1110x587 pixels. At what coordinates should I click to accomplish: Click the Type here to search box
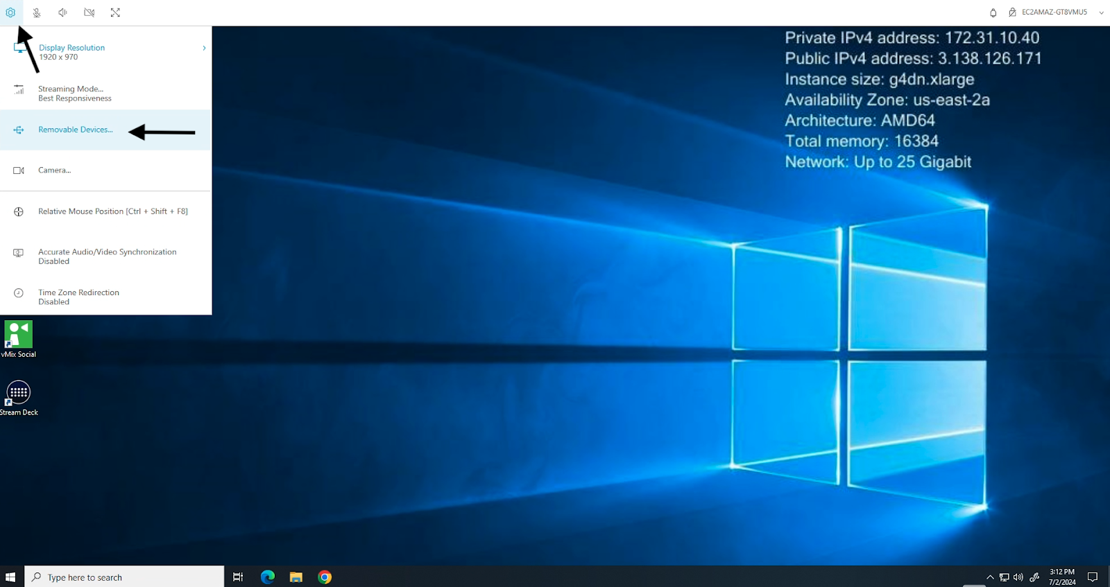[x=125, y=577]
